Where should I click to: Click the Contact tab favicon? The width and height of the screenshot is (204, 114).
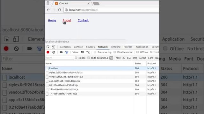click(56, 3)
